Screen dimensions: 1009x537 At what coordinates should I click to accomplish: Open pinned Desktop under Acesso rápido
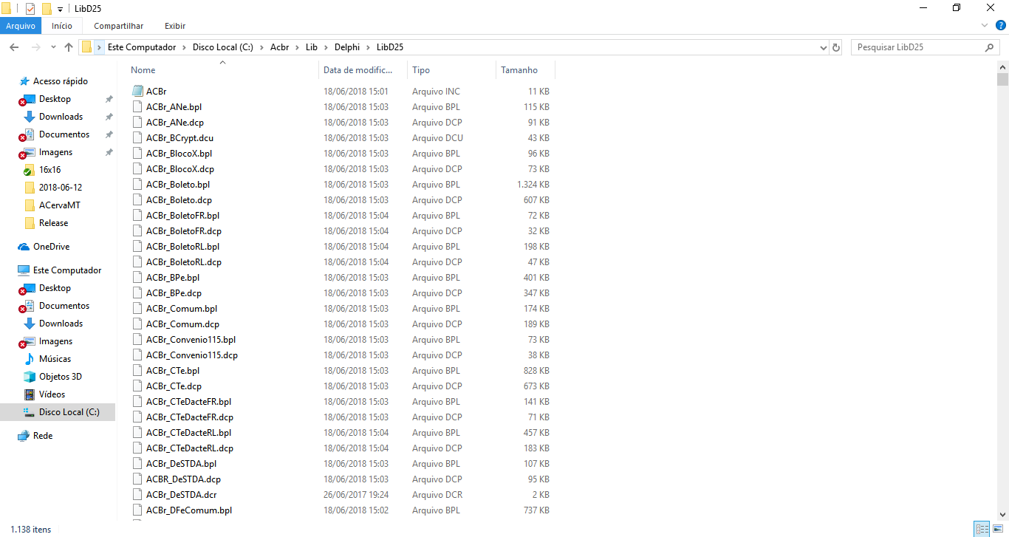(x=55, y=99)
